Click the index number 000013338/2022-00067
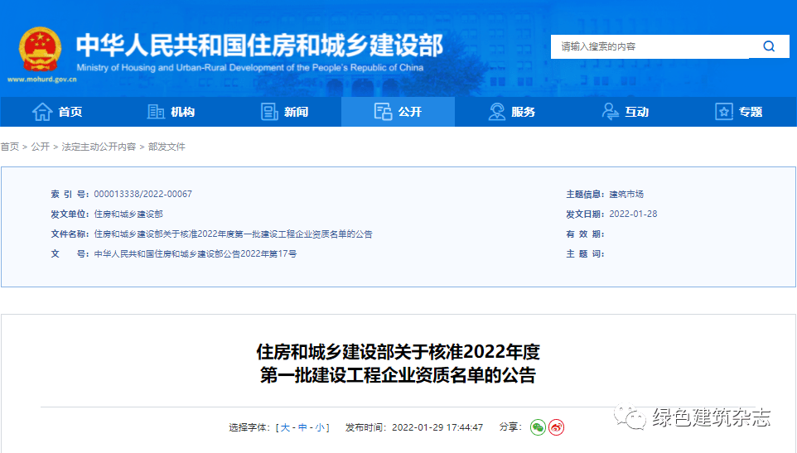The width and height of the screenshot is (797, 453). point(142,194)
